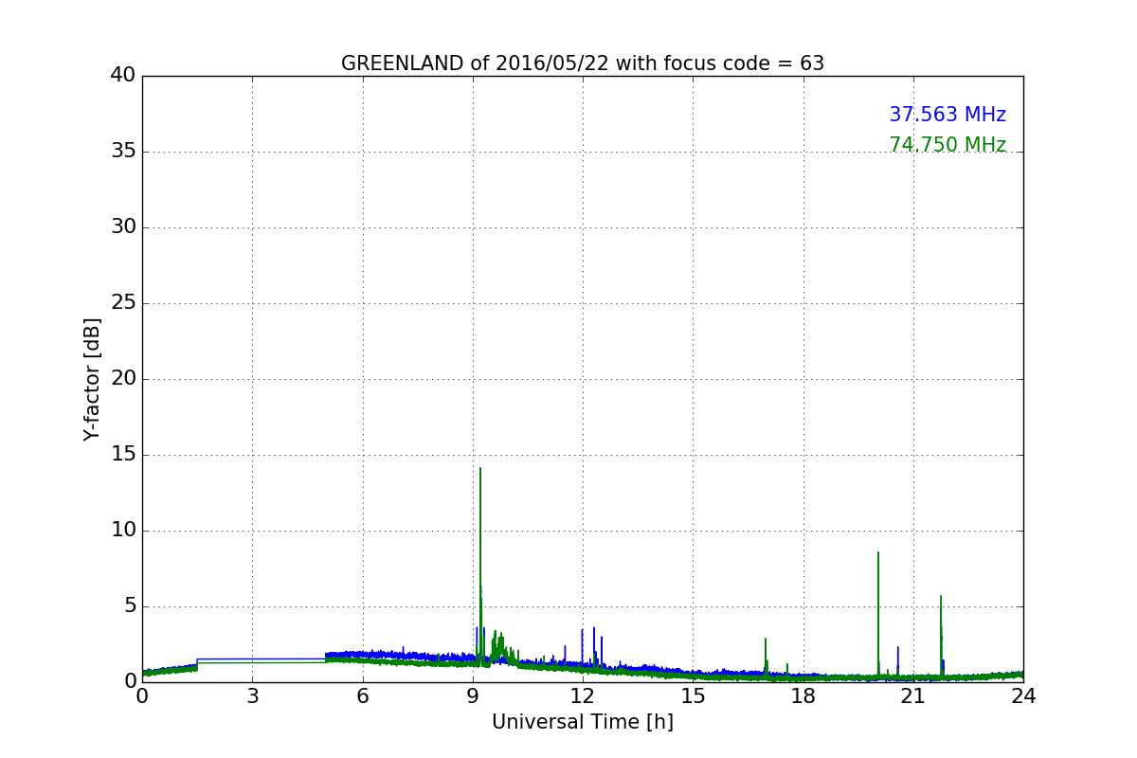The image size is (1137, 758).
Task: Click the plot title 'GREENLAND of 2016/05/22'
Action: 582,63
